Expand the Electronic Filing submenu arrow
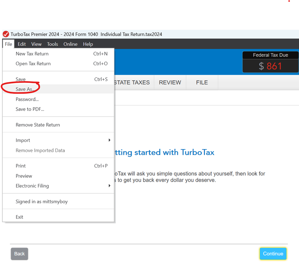This screenshot has height=266, width=299. [x=110, y=186]
